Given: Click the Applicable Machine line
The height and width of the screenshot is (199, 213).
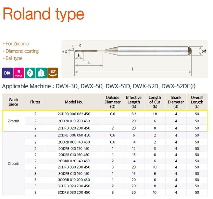Looking at the screenshot, I should coord(99,86).
